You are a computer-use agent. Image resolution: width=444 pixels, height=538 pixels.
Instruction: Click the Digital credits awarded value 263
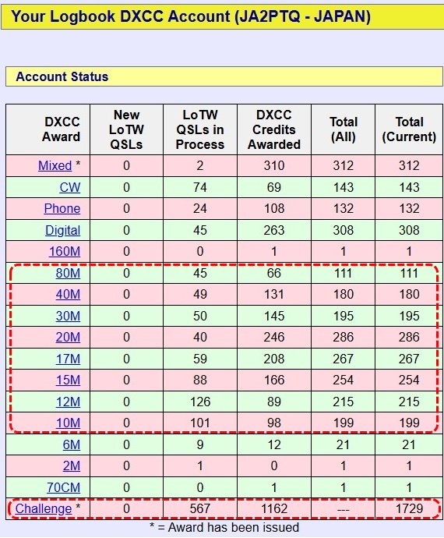[274, 230]
